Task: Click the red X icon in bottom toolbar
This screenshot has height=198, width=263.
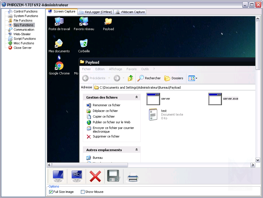Action: click(95, 176)
